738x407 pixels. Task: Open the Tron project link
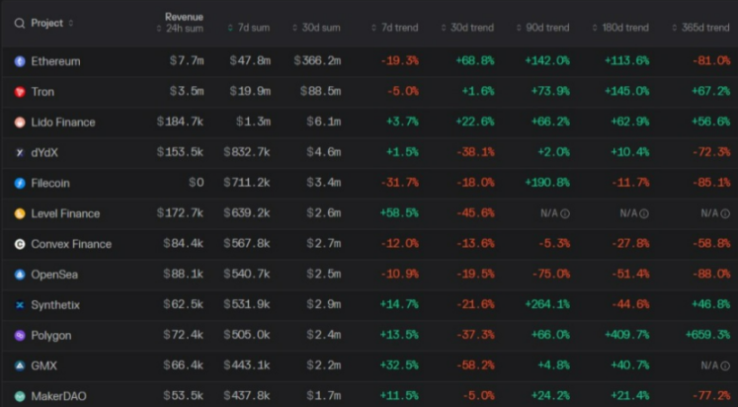click(42, 92)
